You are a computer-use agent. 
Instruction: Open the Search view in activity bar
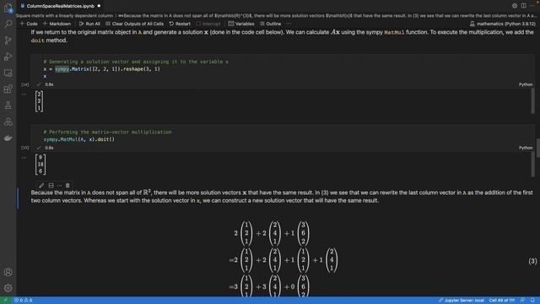click(x=8, y=24)
